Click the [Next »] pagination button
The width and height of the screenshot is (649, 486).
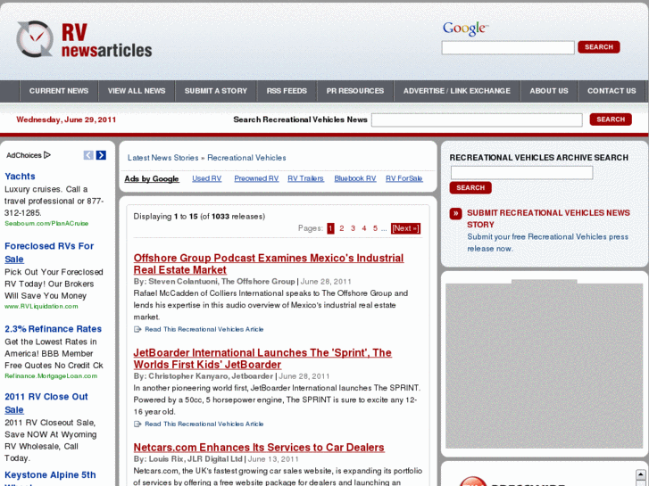(x=405, y=228)
